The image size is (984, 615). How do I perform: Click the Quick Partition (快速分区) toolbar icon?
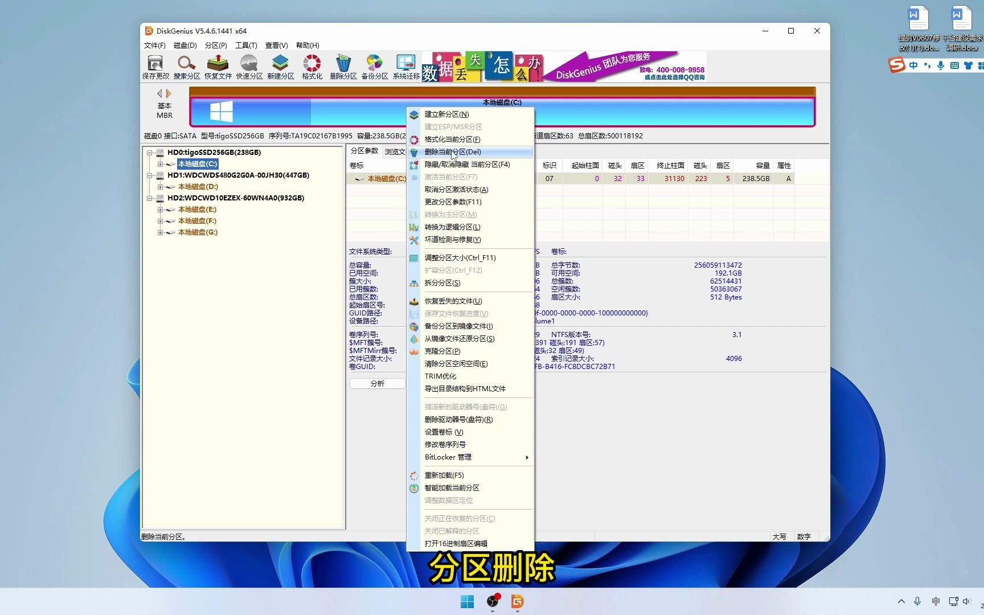249,67
